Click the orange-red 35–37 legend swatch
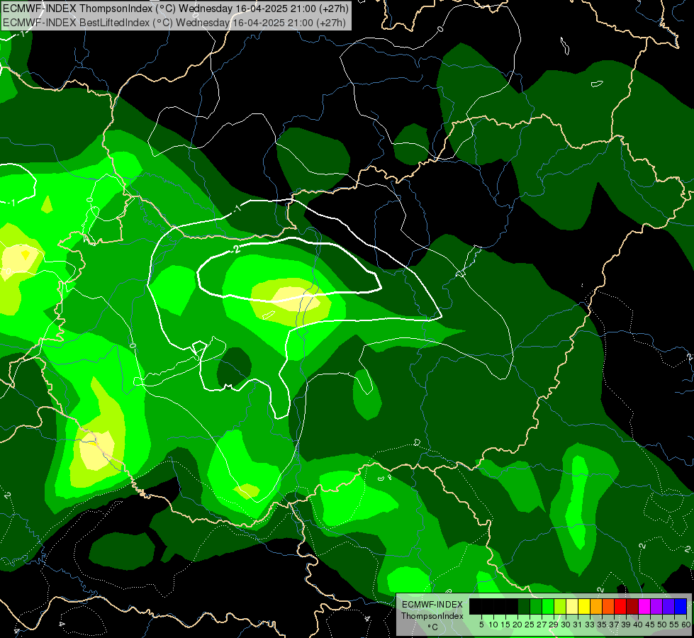The height and width of the screenshot is (638, 694). (x=608, y=606)
